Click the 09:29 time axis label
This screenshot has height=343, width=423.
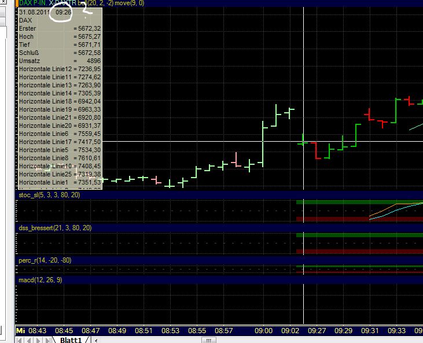coord(343,331)
